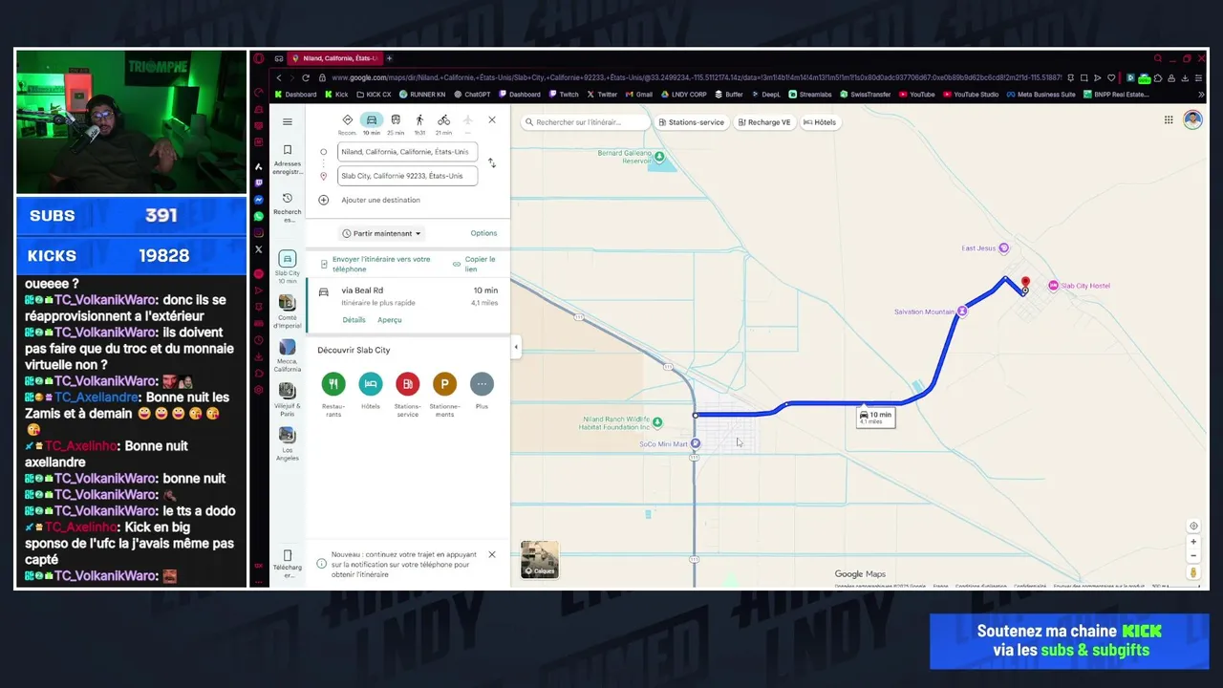Viewport: 1223px width, 688px height.
Task: Select the recommended travel mode icon
Action: pos(348,119)
